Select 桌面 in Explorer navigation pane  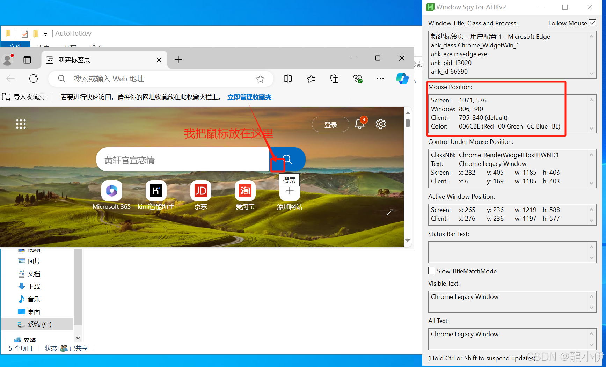point(29,312)
